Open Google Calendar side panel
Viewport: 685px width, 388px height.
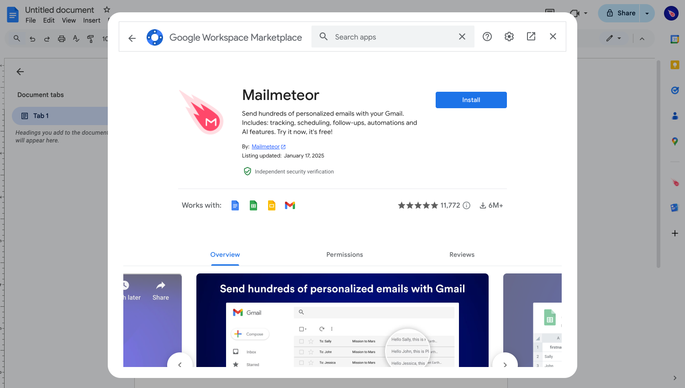675,39
